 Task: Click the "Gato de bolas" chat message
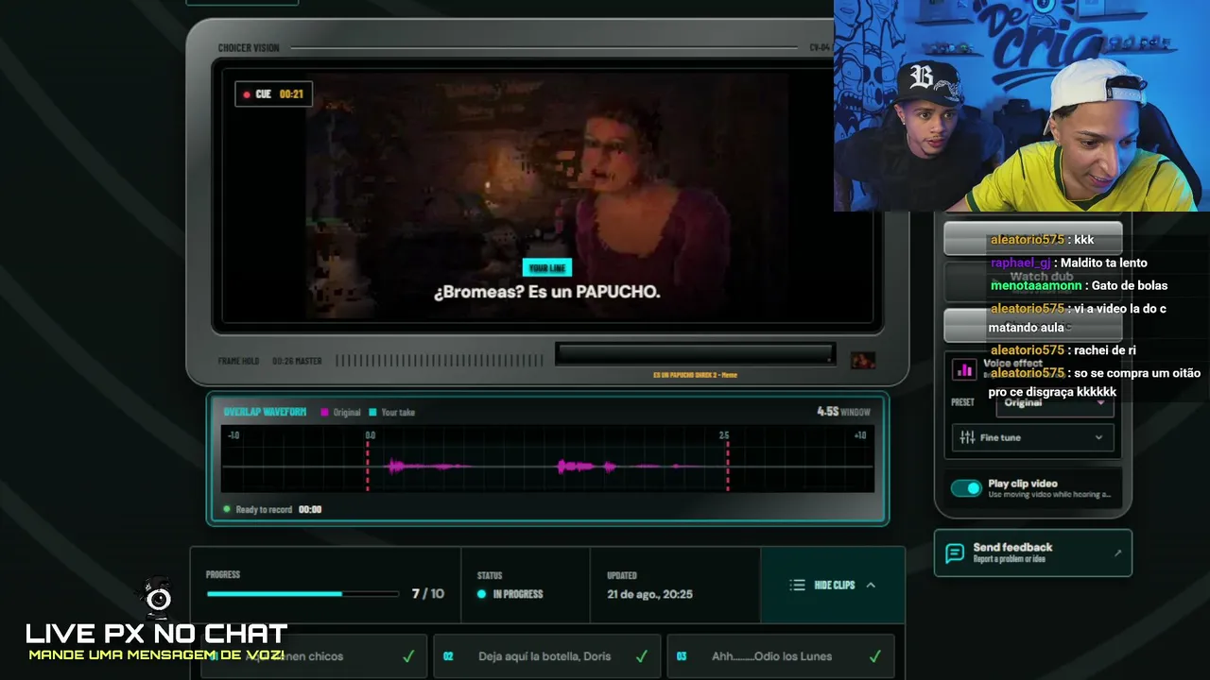1130,285
